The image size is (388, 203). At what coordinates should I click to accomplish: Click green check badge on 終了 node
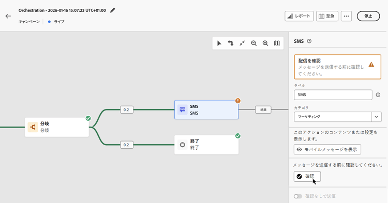[238, 136]
